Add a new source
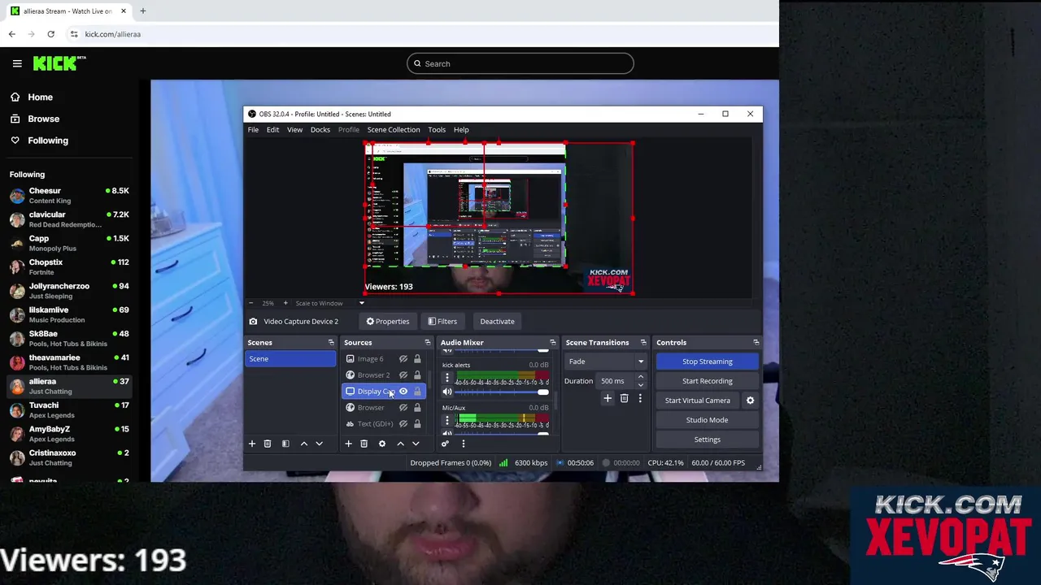Viewport: 1041px width, 585px height. pos(348,444)
